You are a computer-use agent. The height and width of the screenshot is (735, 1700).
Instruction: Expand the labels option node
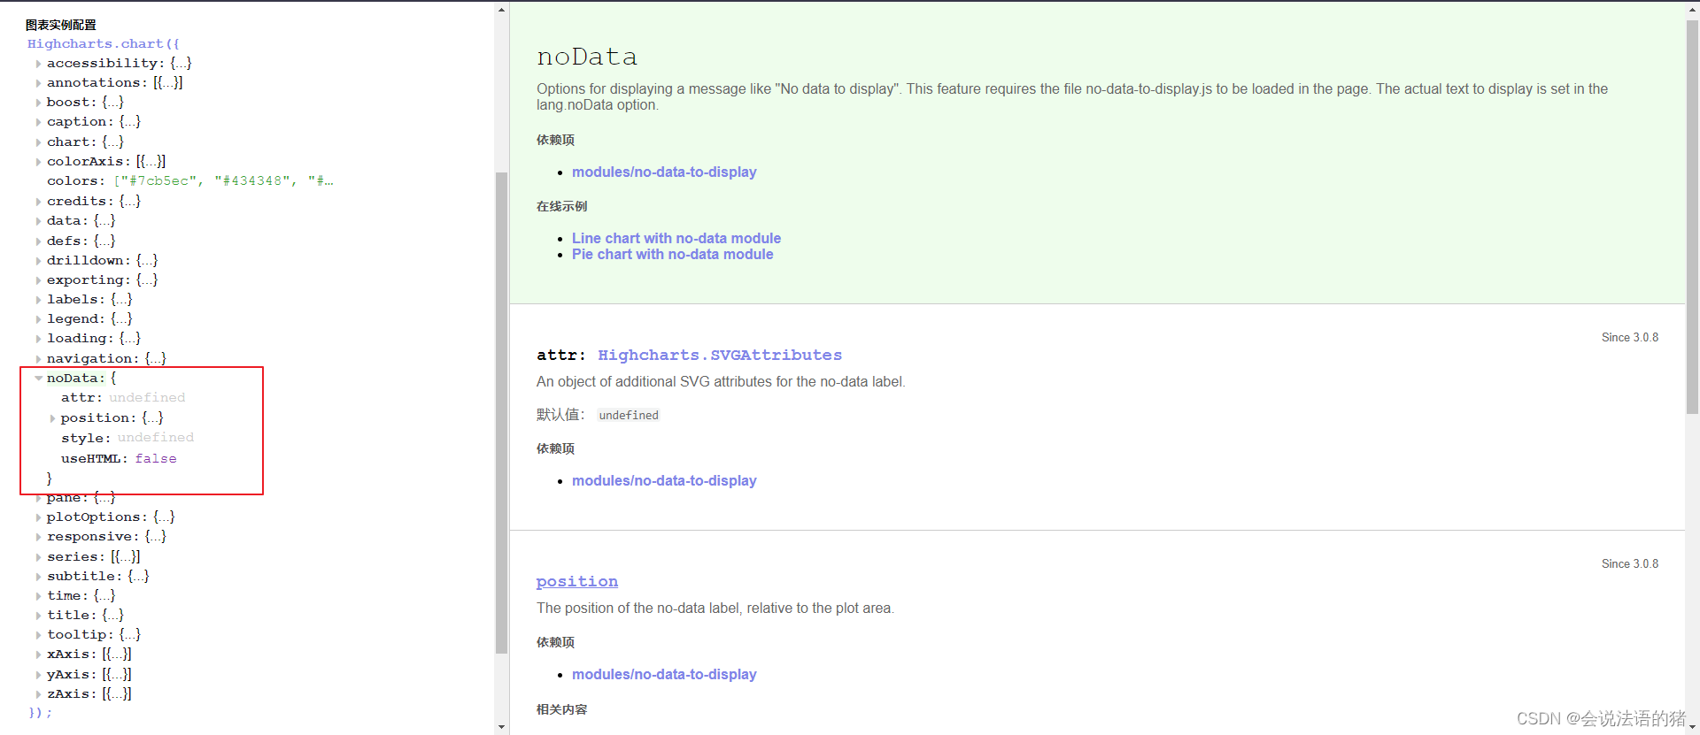[x=38, y=300]
